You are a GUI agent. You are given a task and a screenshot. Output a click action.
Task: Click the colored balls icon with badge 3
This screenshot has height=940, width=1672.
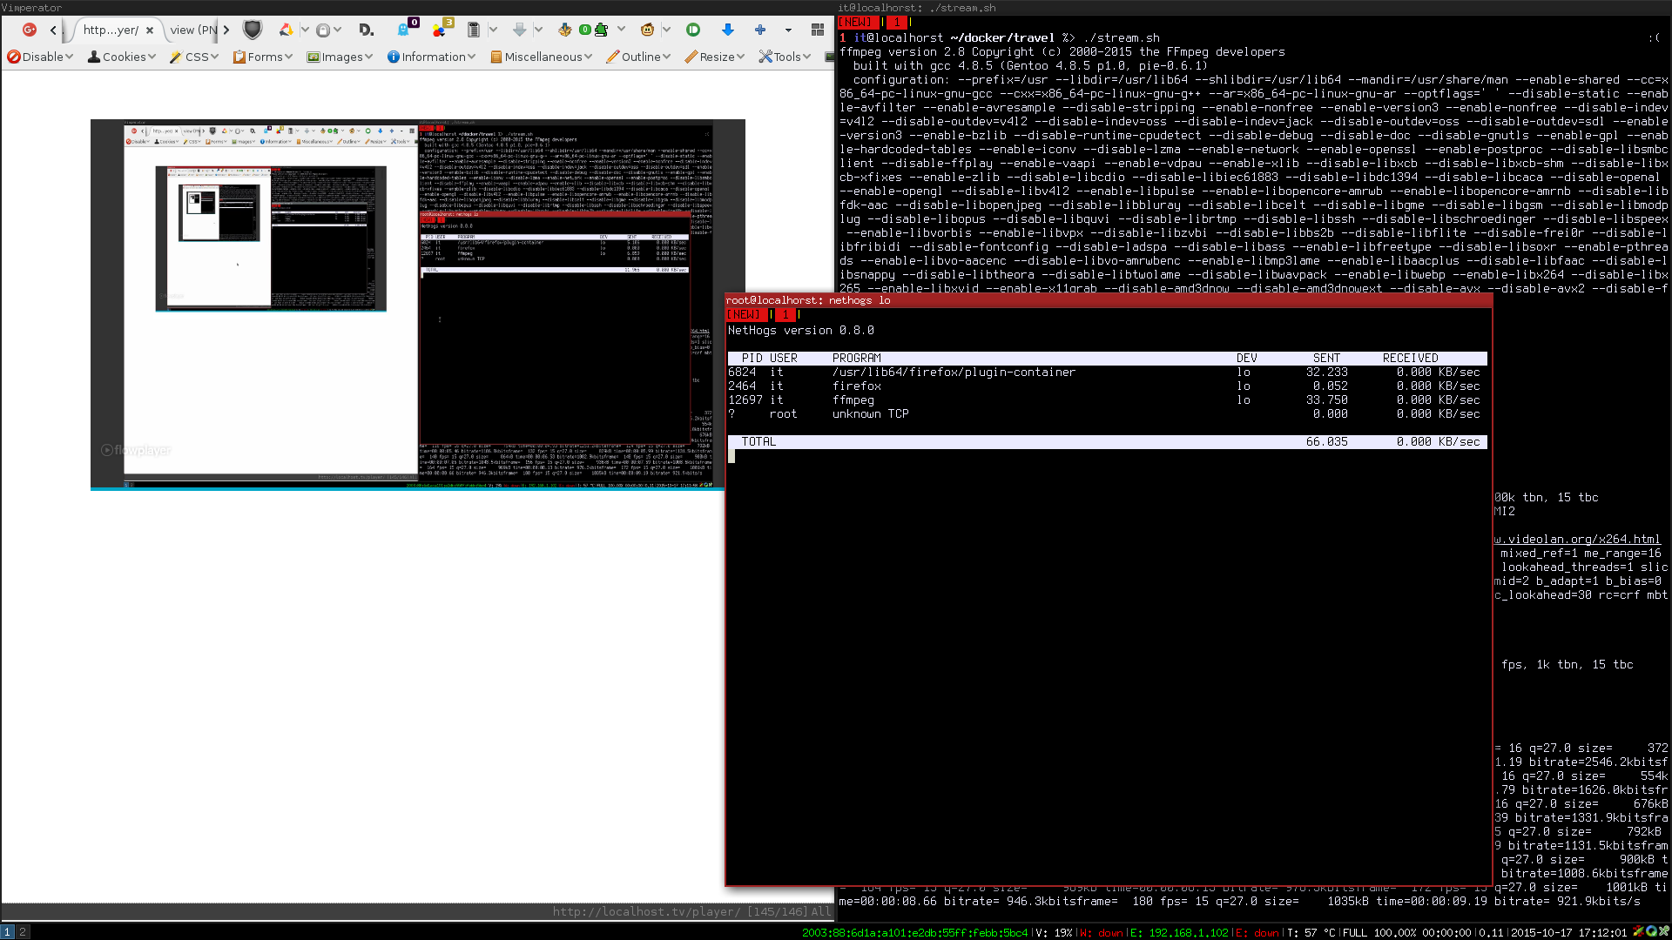click(440, 29)
